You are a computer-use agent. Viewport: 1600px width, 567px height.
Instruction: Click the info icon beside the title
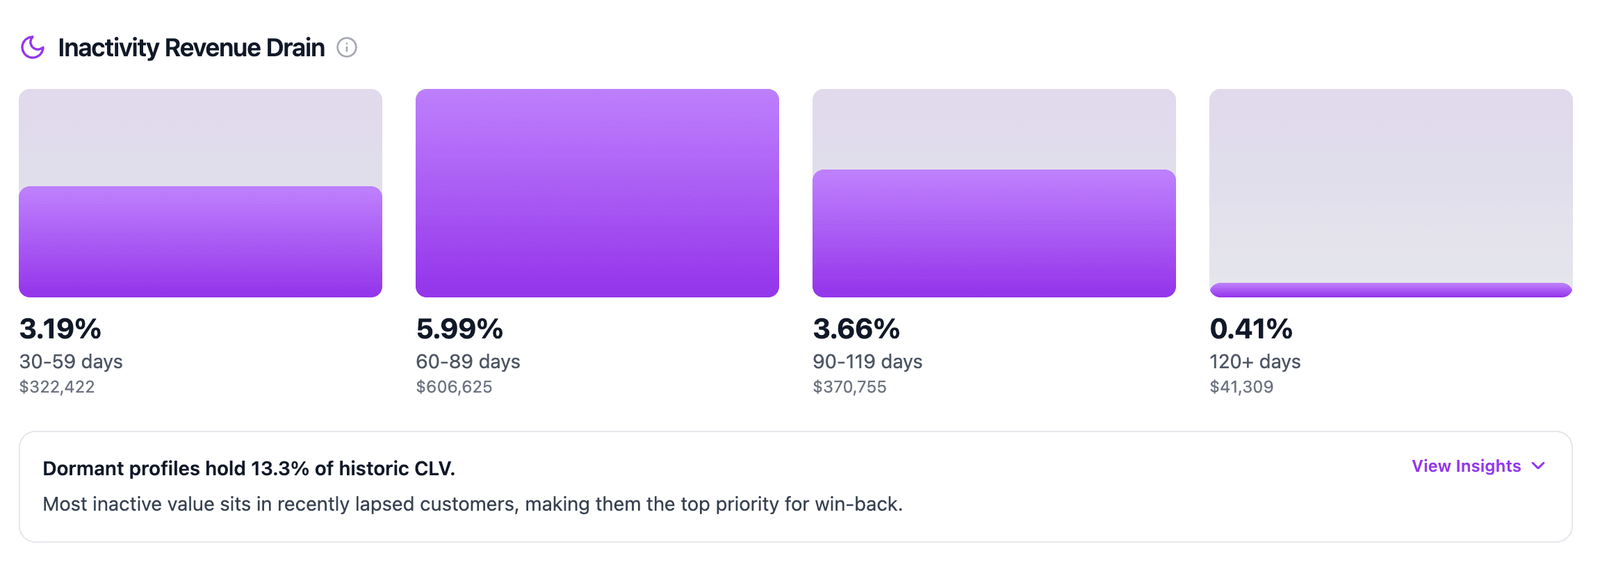click(347, 47)
